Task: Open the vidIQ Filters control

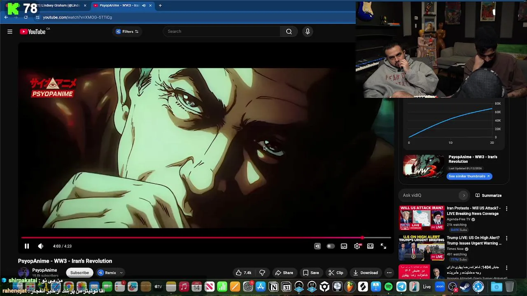Action: pos(127,32)
